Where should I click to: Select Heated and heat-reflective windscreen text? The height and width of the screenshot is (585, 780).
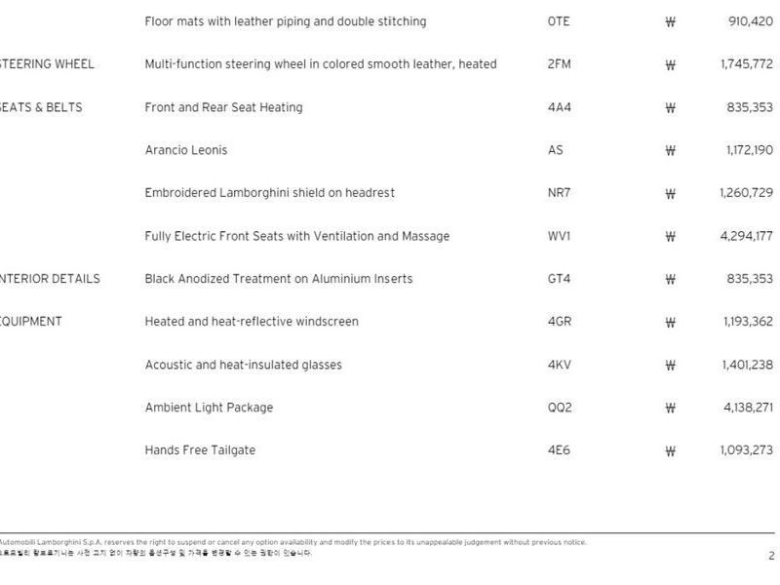252,322
